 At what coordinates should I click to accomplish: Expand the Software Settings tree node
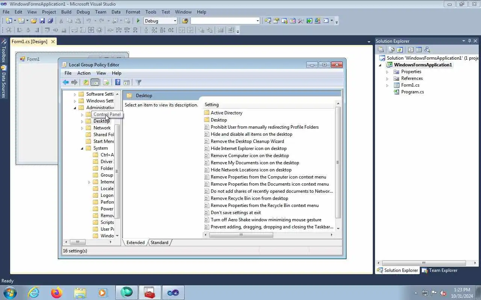[x=75, y=94]
